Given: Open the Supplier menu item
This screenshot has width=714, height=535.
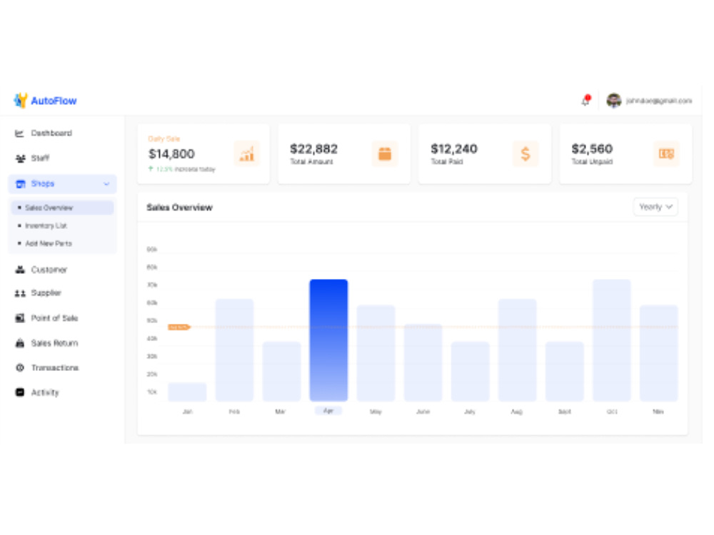Looking at the screenshot, I should 46,293.
